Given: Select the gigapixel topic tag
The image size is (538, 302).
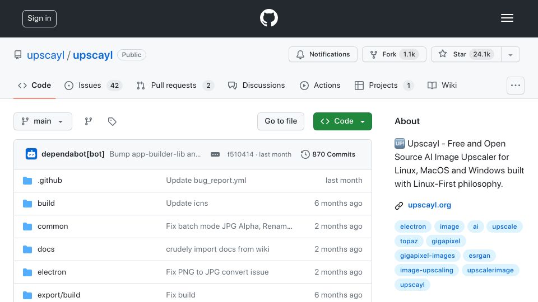Looking at the screenshot, I should tap(446, 241).
